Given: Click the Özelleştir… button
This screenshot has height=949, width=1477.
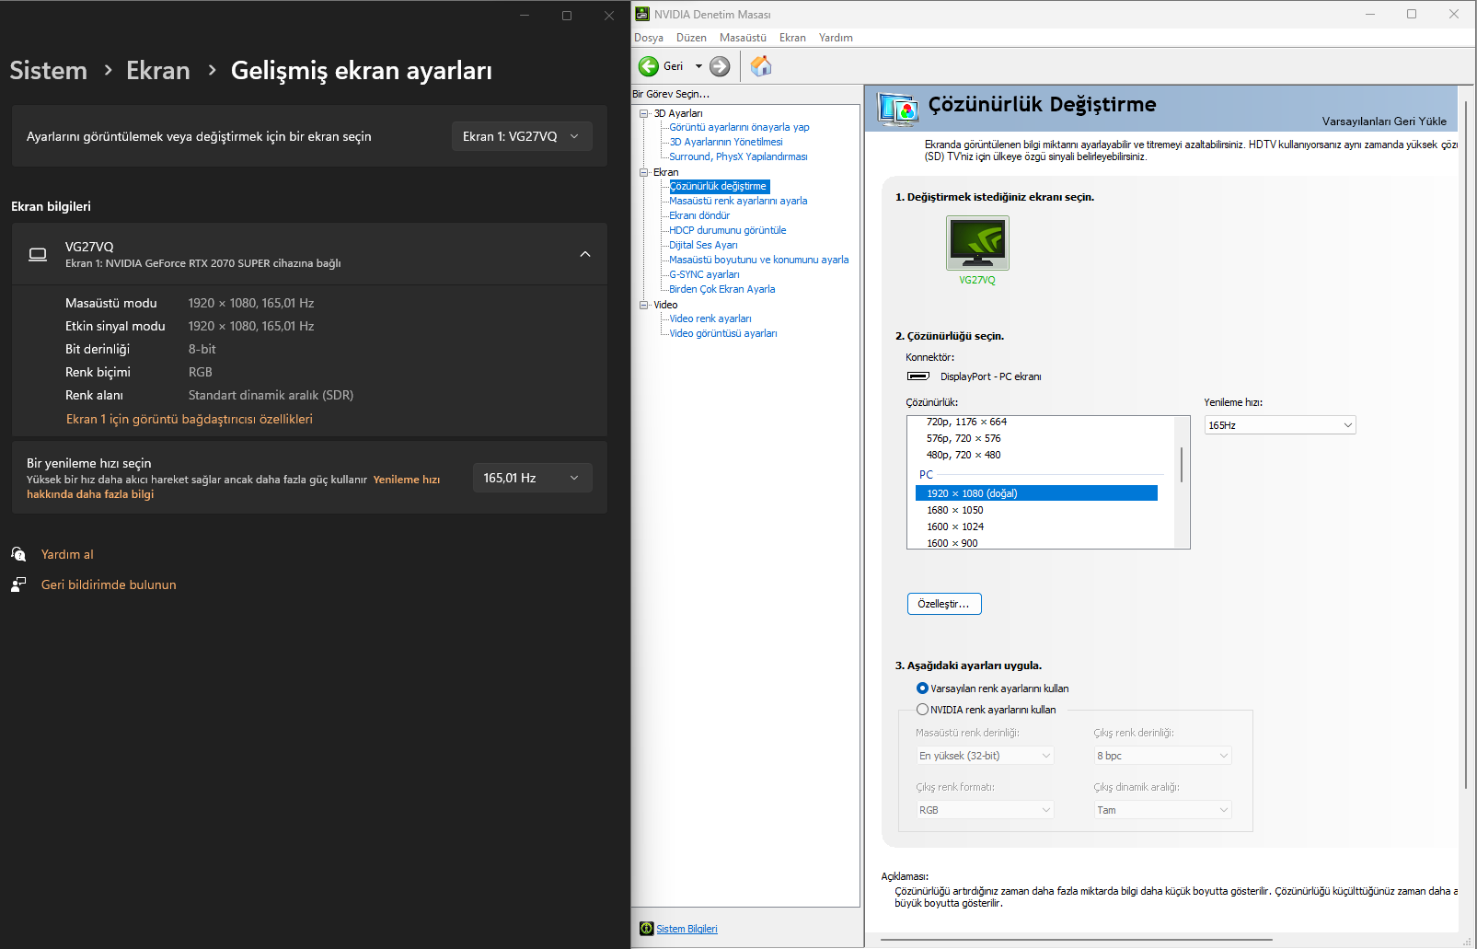Looking at the screenshot, I should coord(944,604).
